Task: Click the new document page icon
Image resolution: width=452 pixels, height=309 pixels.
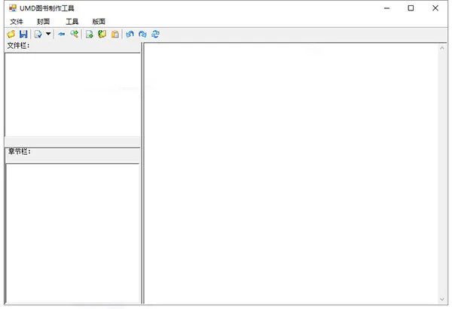Action: tap(38, 35)
